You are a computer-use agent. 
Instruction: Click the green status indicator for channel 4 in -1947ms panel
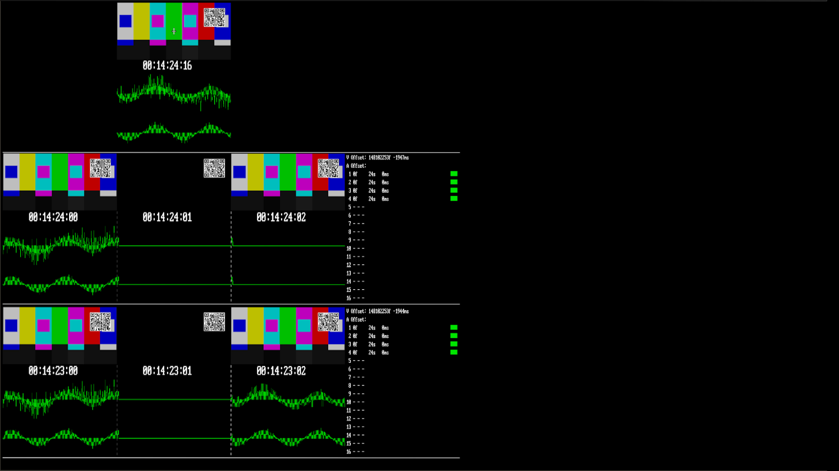pyautogui.click(x=454, y=199)
